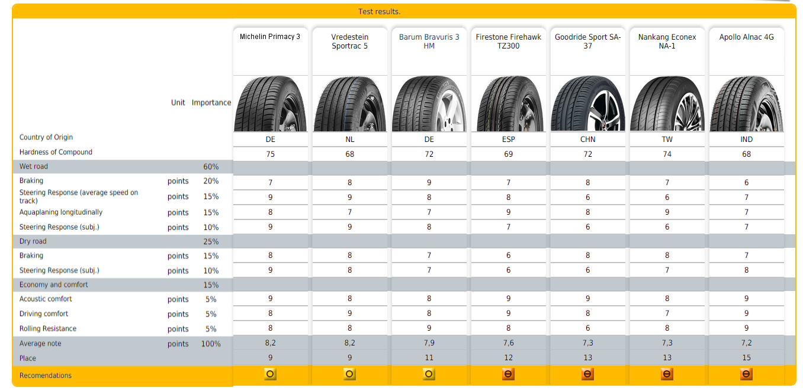Click average note 7,6 for Firestone Firehawk
The image size is (803, 391).
tap(509, 343)
